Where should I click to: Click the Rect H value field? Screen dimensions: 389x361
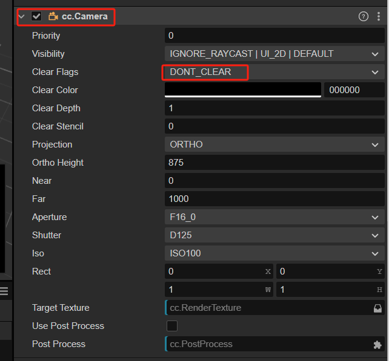(x=330, y=290)
